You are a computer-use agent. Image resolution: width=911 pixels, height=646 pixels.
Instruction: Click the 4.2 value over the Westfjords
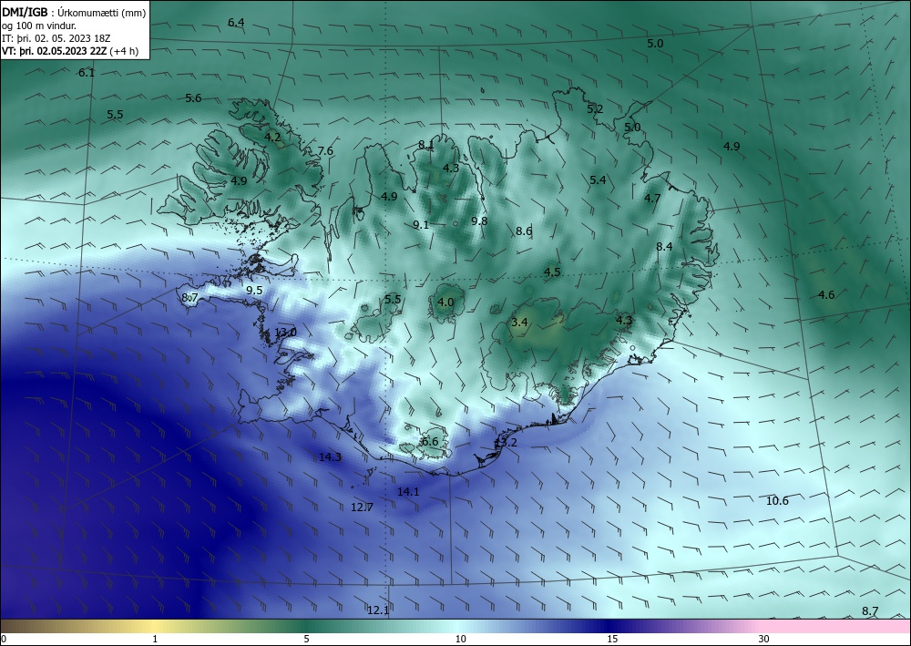point(272,137)
